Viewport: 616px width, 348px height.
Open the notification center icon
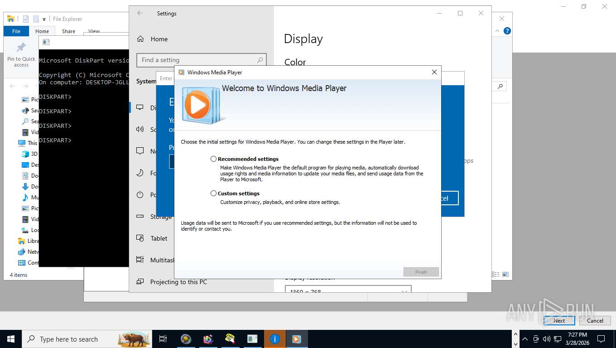pyautogui.click(x=601, y=339)
